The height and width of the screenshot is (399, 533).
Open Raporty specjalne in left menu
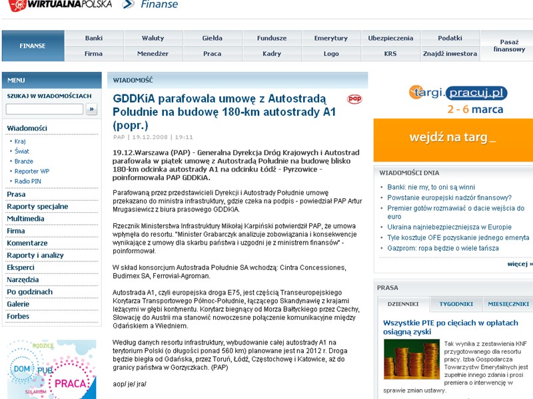[x=37, y=207]
